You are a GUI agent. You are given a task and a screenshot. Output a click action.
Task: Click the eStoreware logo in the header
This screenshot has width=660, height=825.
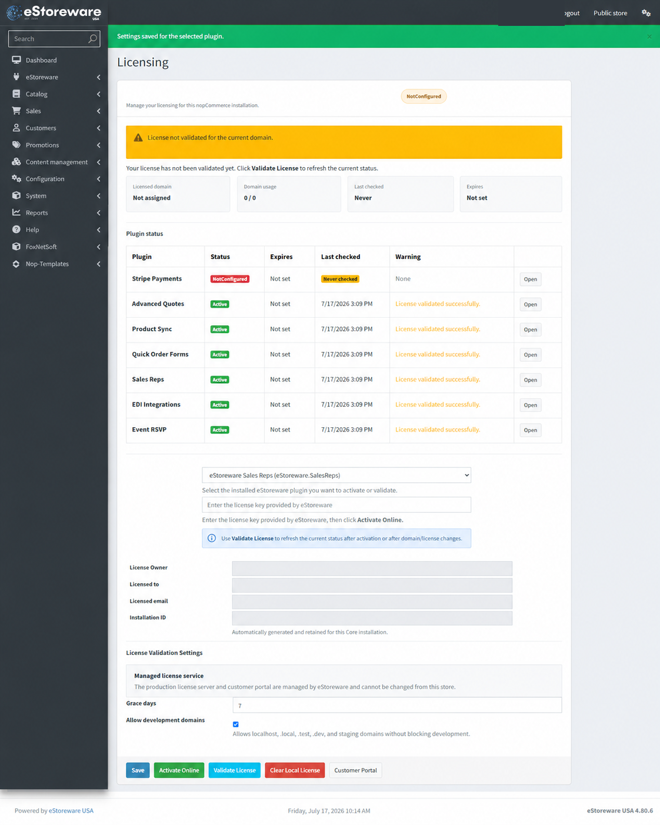[54, 12]
